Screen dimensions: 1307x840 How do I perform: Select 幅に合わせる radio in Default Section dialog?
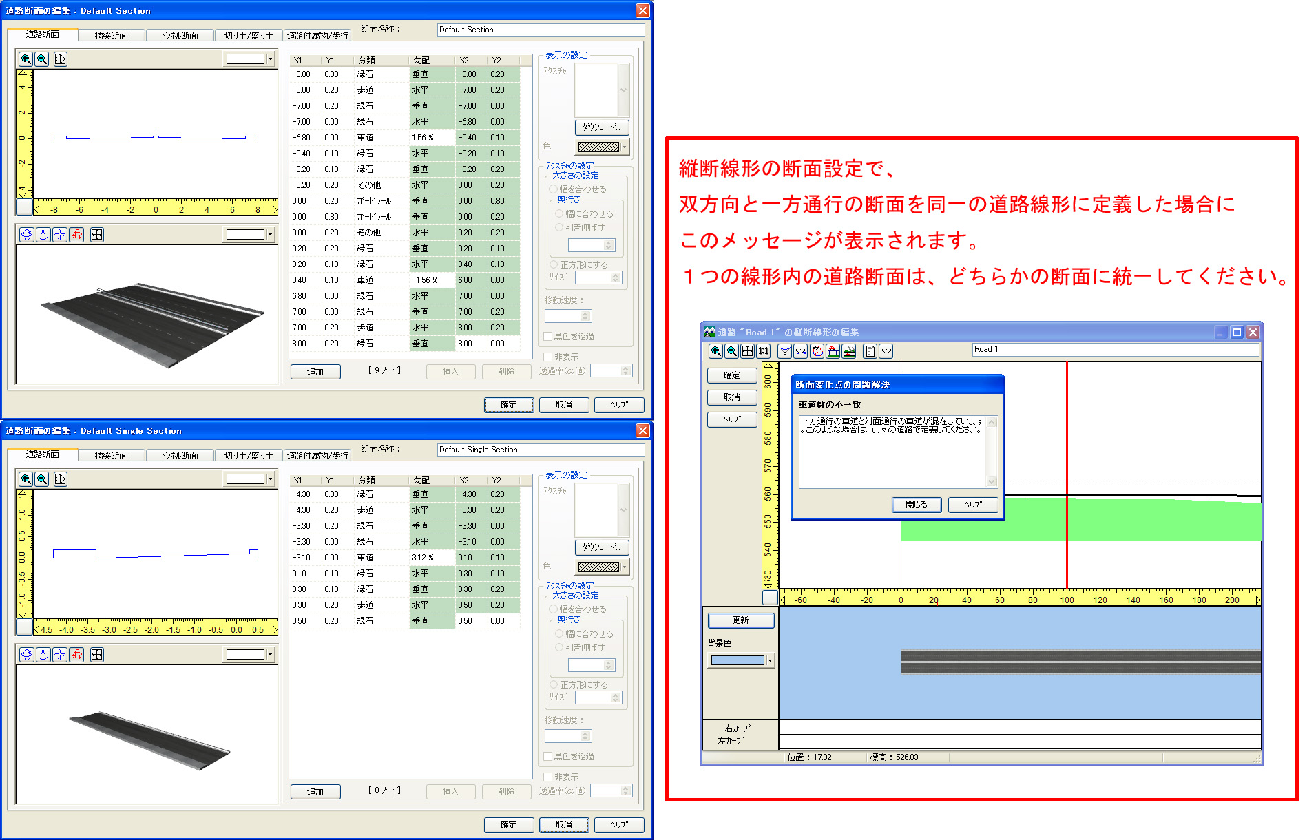coord(559,213)
